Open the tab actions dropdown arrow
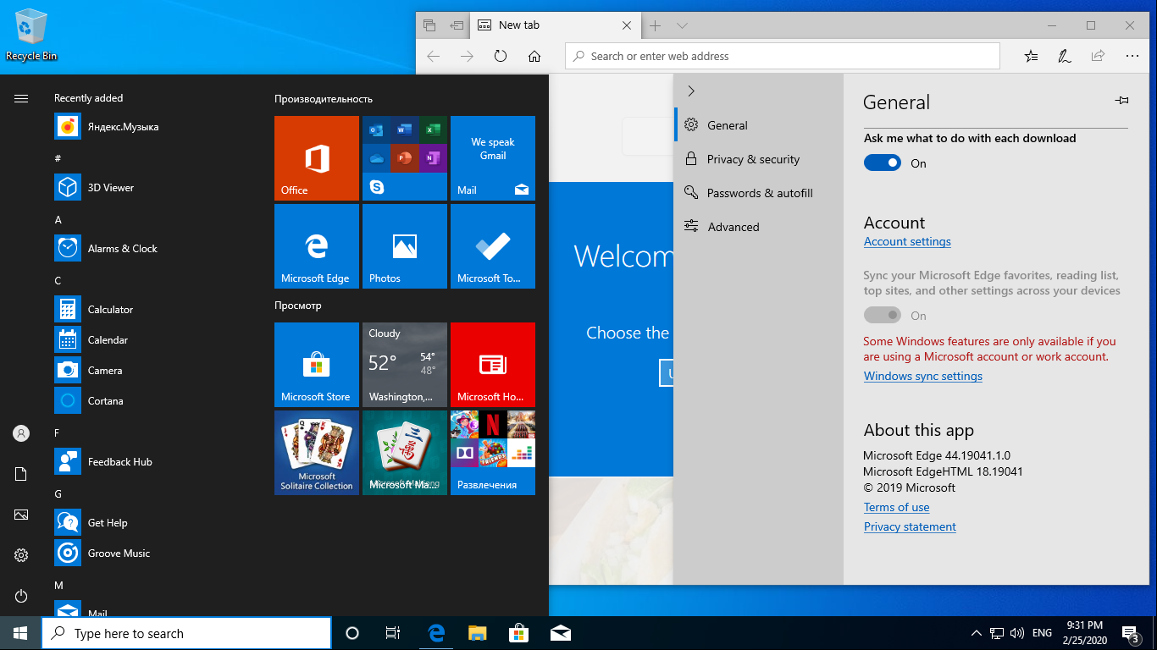 tap(682, 25)
